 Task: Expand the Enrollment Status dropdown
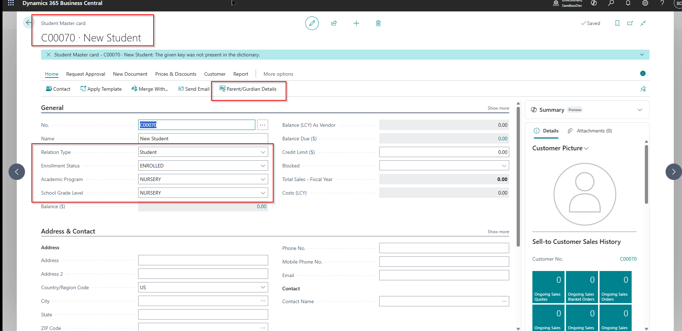[263, 166]
